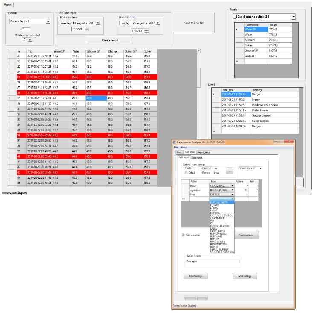Open the About menu in Data reporter
Image resolution: width=312 pixels, height=313 pixels.
point(184,148)
